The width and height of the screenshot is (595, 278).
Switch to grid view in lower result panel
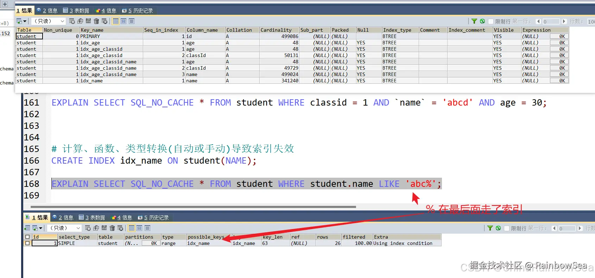[131, 228]
